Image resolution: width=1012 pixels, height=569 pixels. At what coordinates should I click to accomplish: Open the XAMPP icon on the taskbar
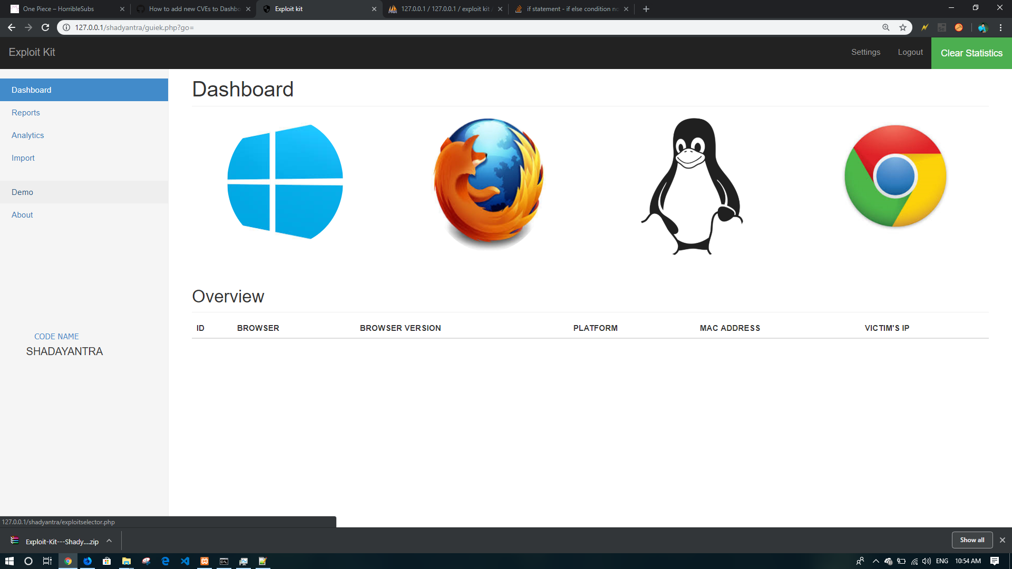click(x=205, y=561)
